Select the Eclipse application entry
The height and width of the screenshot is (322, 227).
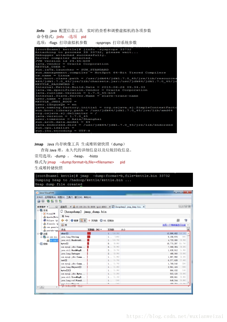click(51, 220)
